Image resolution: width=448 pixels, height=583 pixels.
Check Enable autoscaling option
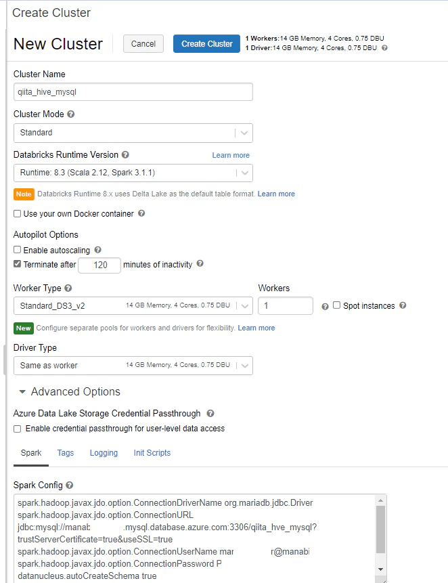pos(17,249)
